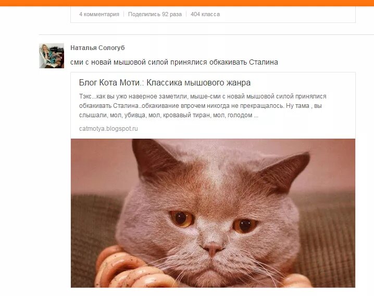374x296 pixels.
Task: Select description line starting 'Тэкс...как вы ужо'
Action: pos(203,96)
